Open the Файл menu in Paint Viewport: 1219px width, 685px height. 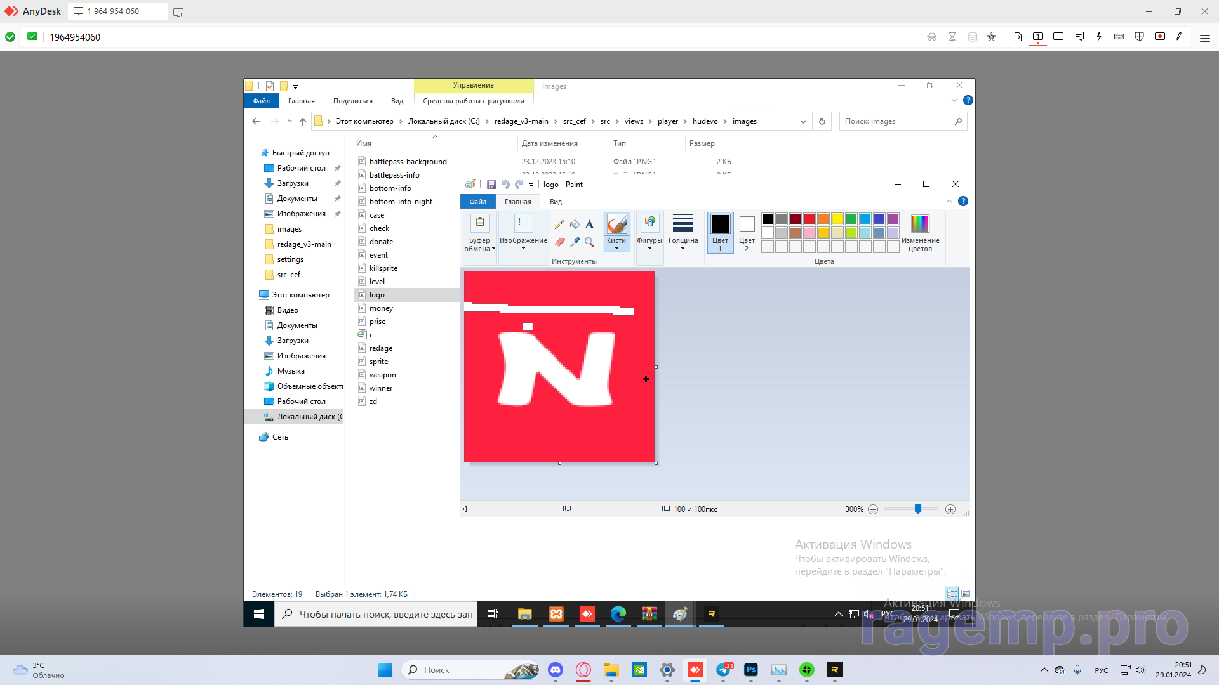477,202
